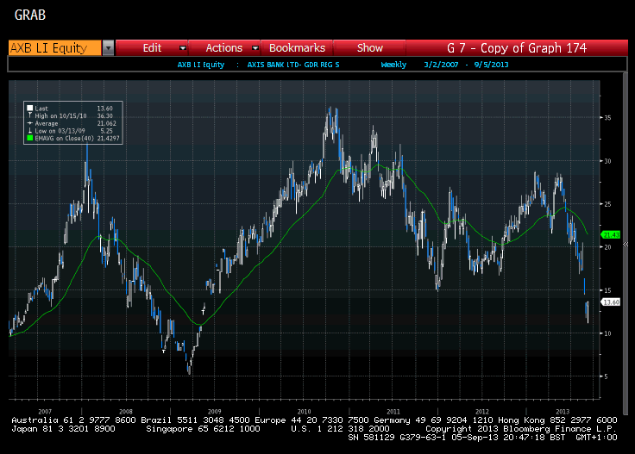The height and width of the screenshot is (454, 635).
Task: Click the legend value 5.25
Action: coord(106,131)
